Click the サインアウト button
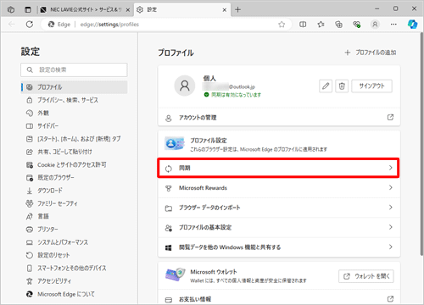This screenshot has height=305, width=424. click(x=371, y=86)
